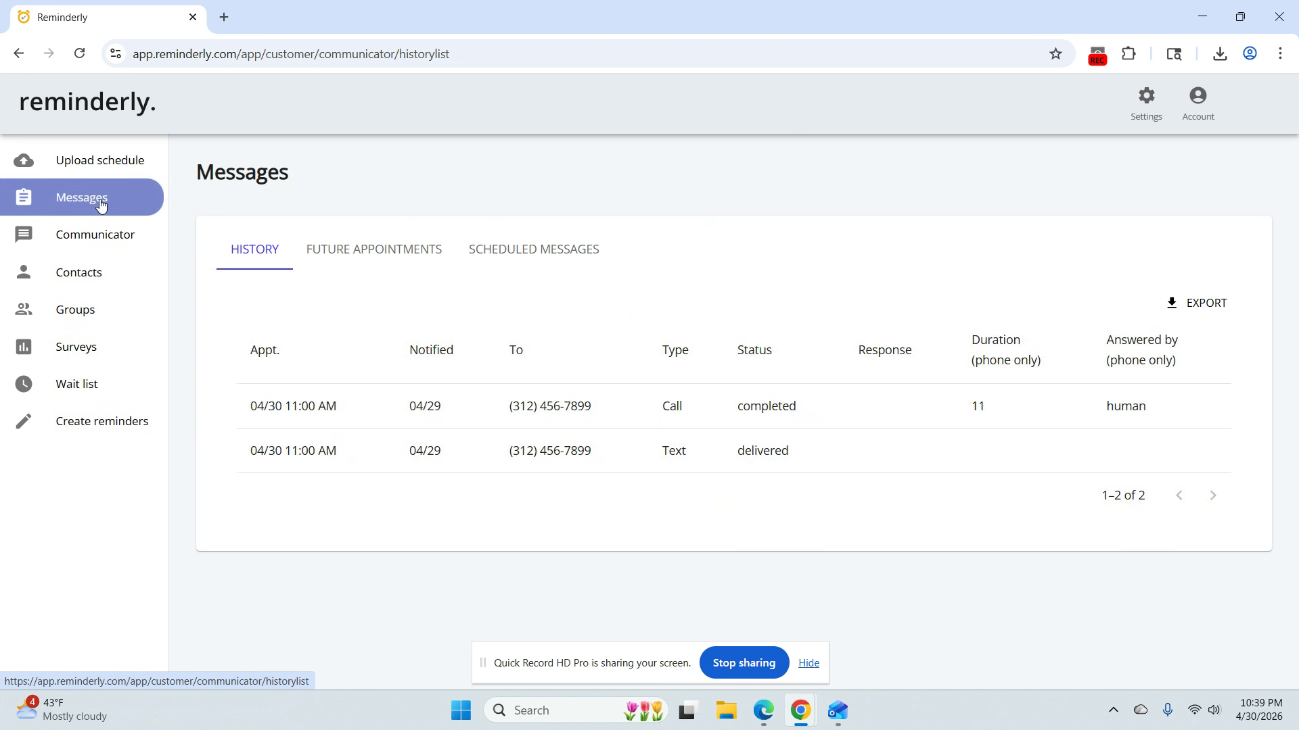Hide the screen sharing notification

coord(808,663)
